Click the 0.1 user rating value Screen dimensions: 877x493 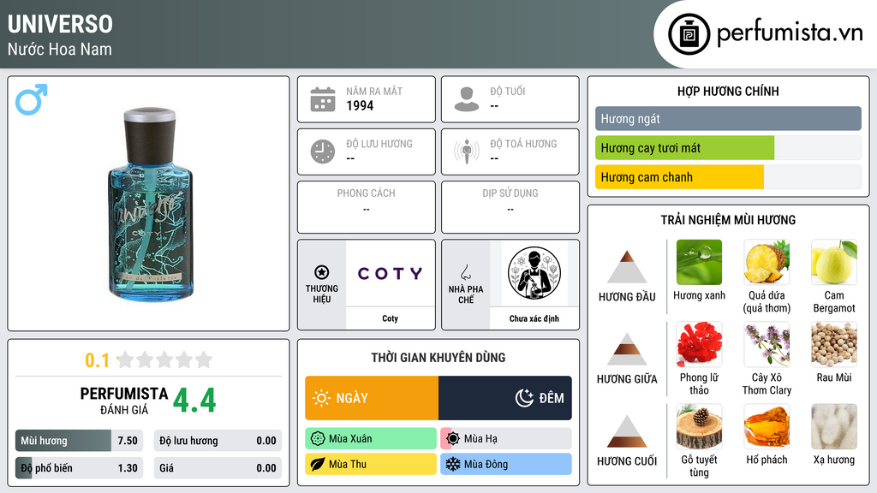pos(98,360)
